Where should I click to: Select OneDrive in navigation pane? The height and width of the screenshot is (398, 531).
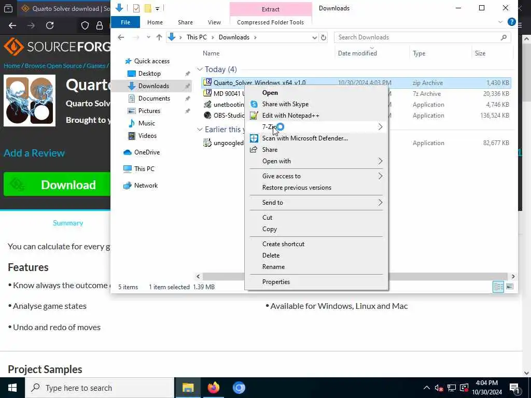147,152
